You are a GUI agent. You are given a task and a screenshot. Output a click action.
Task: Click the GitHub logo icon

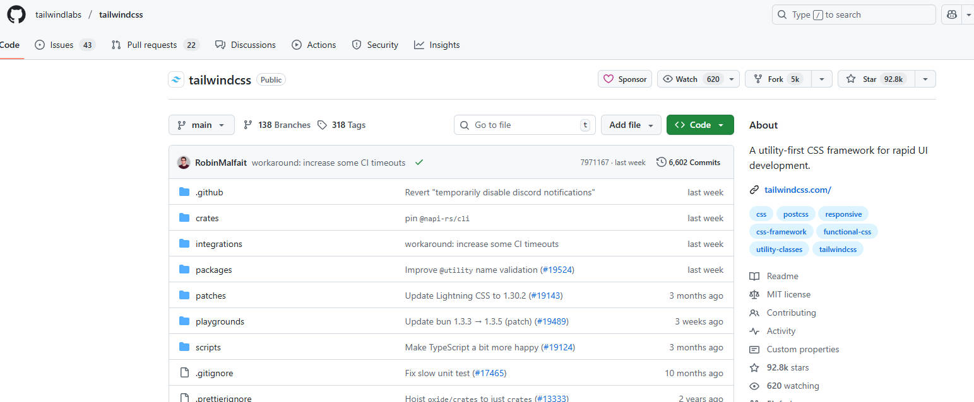[16, 14]
